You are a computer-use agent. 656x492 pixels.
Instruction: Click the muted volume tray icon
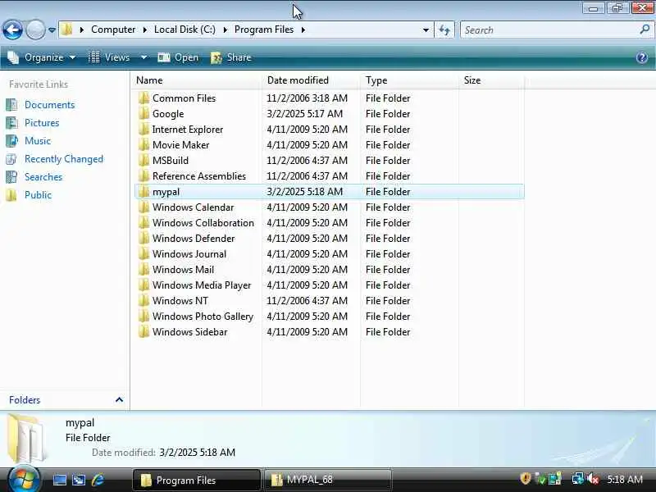(x=592, y=479)
